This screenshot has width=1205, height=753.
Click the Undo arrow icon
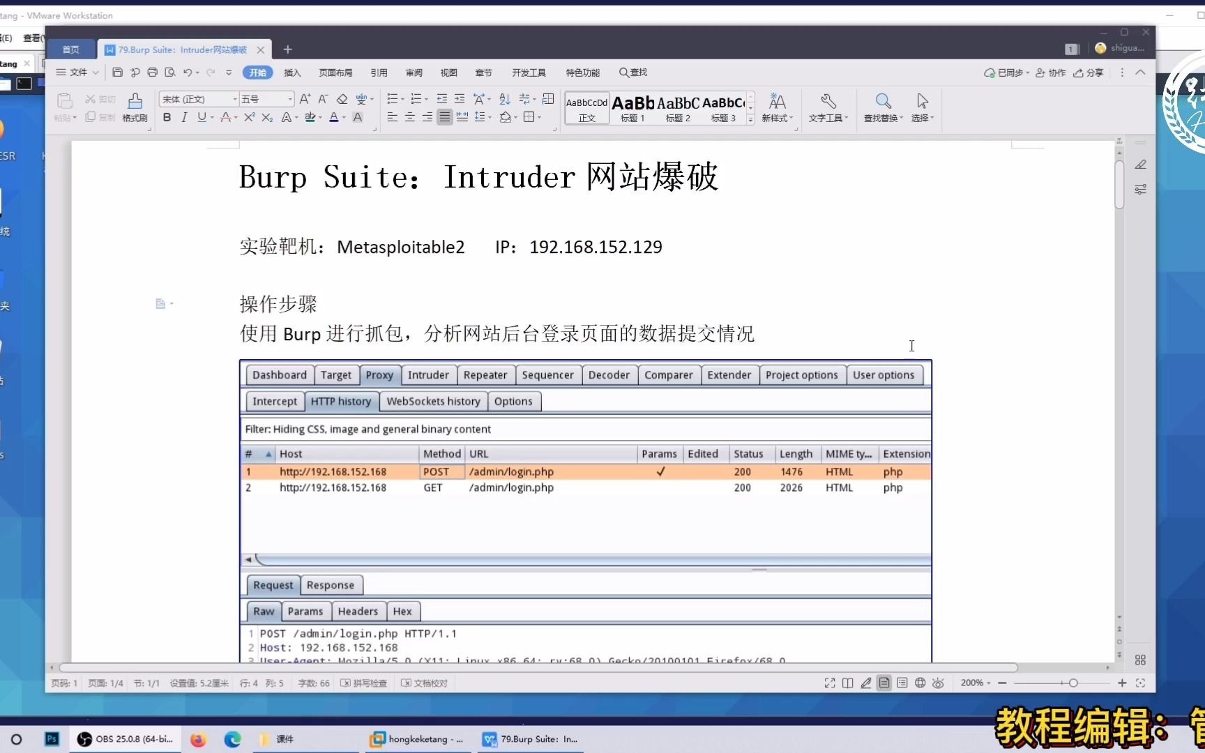coord(188,73)
